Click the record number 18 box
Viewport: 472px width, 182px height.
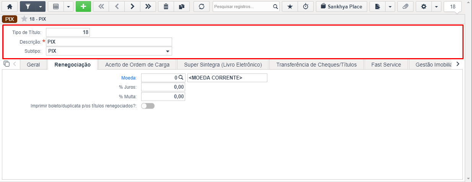pos(452,6)
